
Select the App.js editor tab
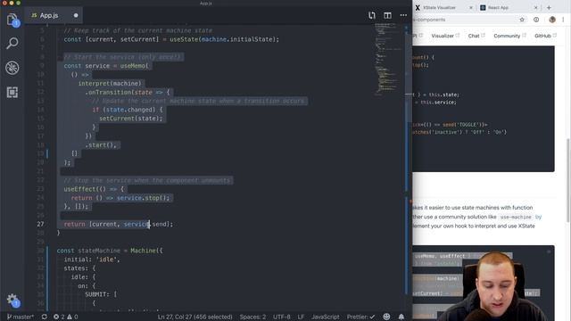tap(49, 15)
